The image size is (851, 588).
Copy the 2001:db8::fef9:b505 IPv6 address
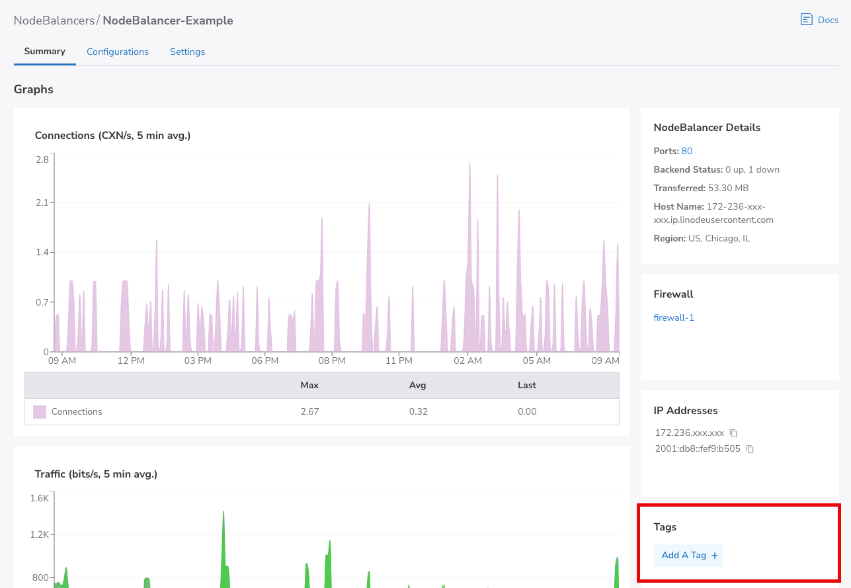(x=750, y=449)
